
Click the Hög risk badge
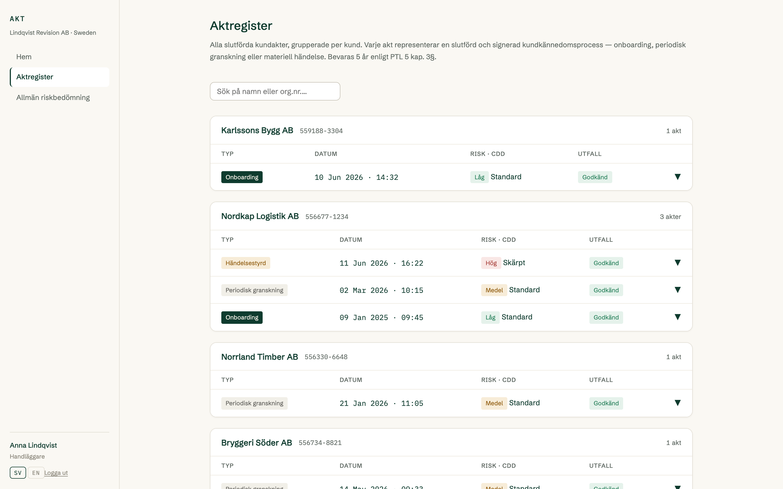pyautogui.click(x=491, y=263)
